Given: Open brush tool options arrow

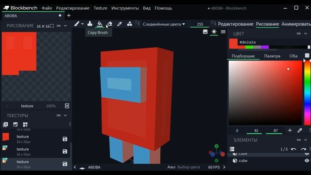Looking at the screenshot, I should (x=82, y=24).
